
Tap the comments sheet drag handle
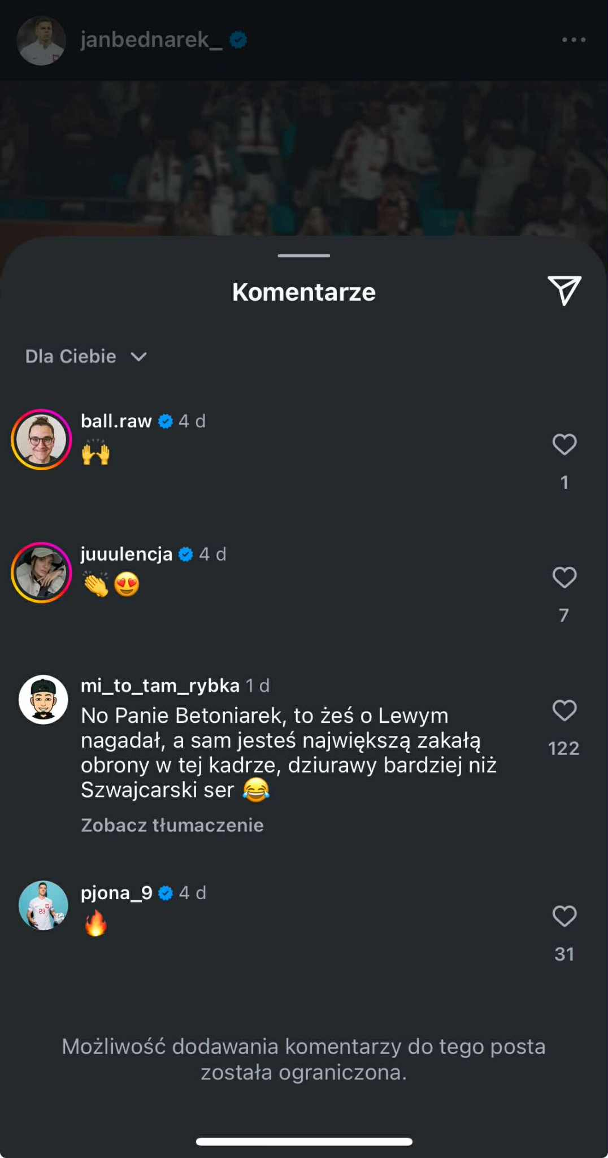pos(303,255)
